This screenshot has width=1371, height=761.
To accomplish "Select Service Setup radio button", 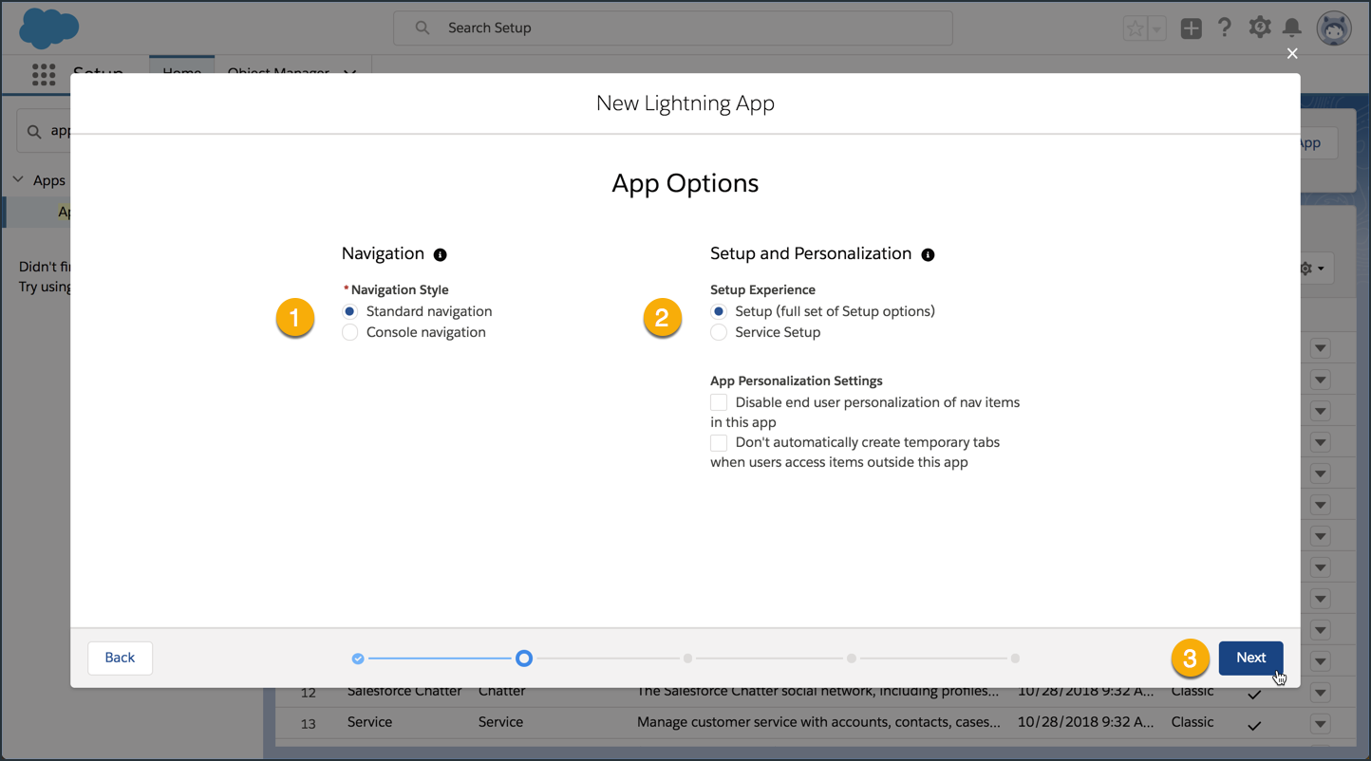I will click(x=719, y=332).
